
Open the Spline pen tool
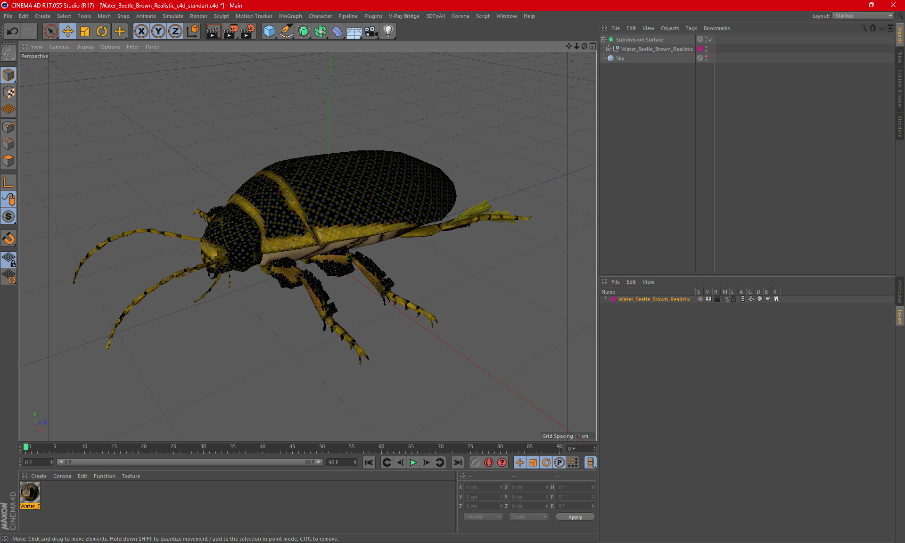coord(287,31)
